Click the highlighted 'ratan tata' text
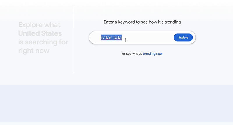This screenshot has height=125, width=233. point(112,37)
